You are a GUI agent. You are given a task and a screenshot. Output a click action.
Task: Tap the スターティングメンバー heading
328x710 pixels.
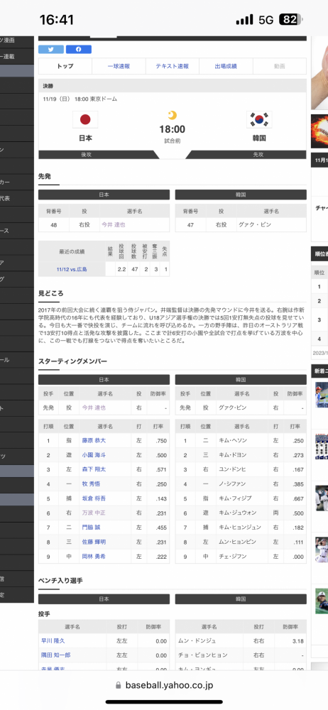point(72,361)
